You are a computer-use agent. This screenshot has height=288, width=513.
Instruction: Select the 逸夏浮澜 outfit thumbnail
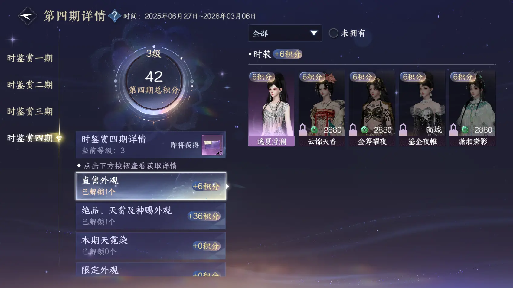click(271, 109)
